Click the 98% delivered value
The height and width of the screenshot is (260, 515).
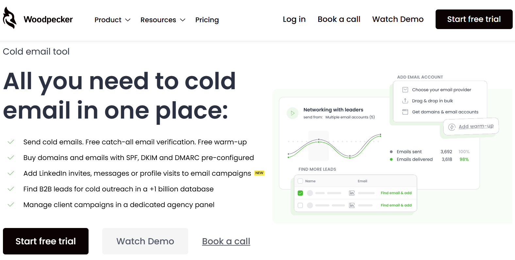coord(464,159)
